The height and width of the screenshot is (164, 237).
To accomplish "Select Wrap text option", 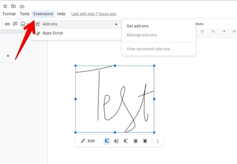I will tap(117, 141).
